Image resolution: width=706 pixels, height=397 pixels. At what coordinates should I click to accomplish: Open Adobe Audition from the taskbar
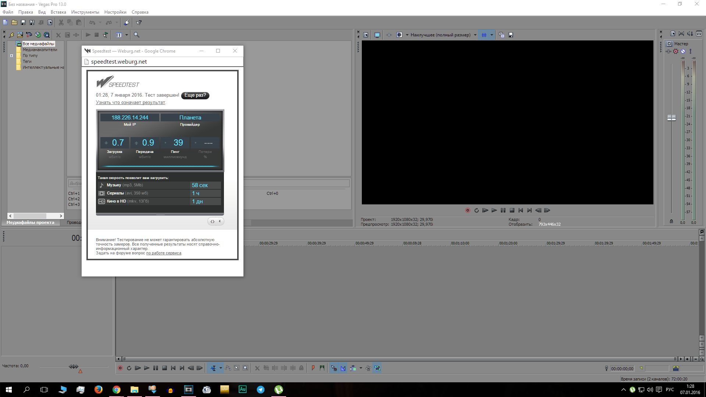[x=243, y=390]
